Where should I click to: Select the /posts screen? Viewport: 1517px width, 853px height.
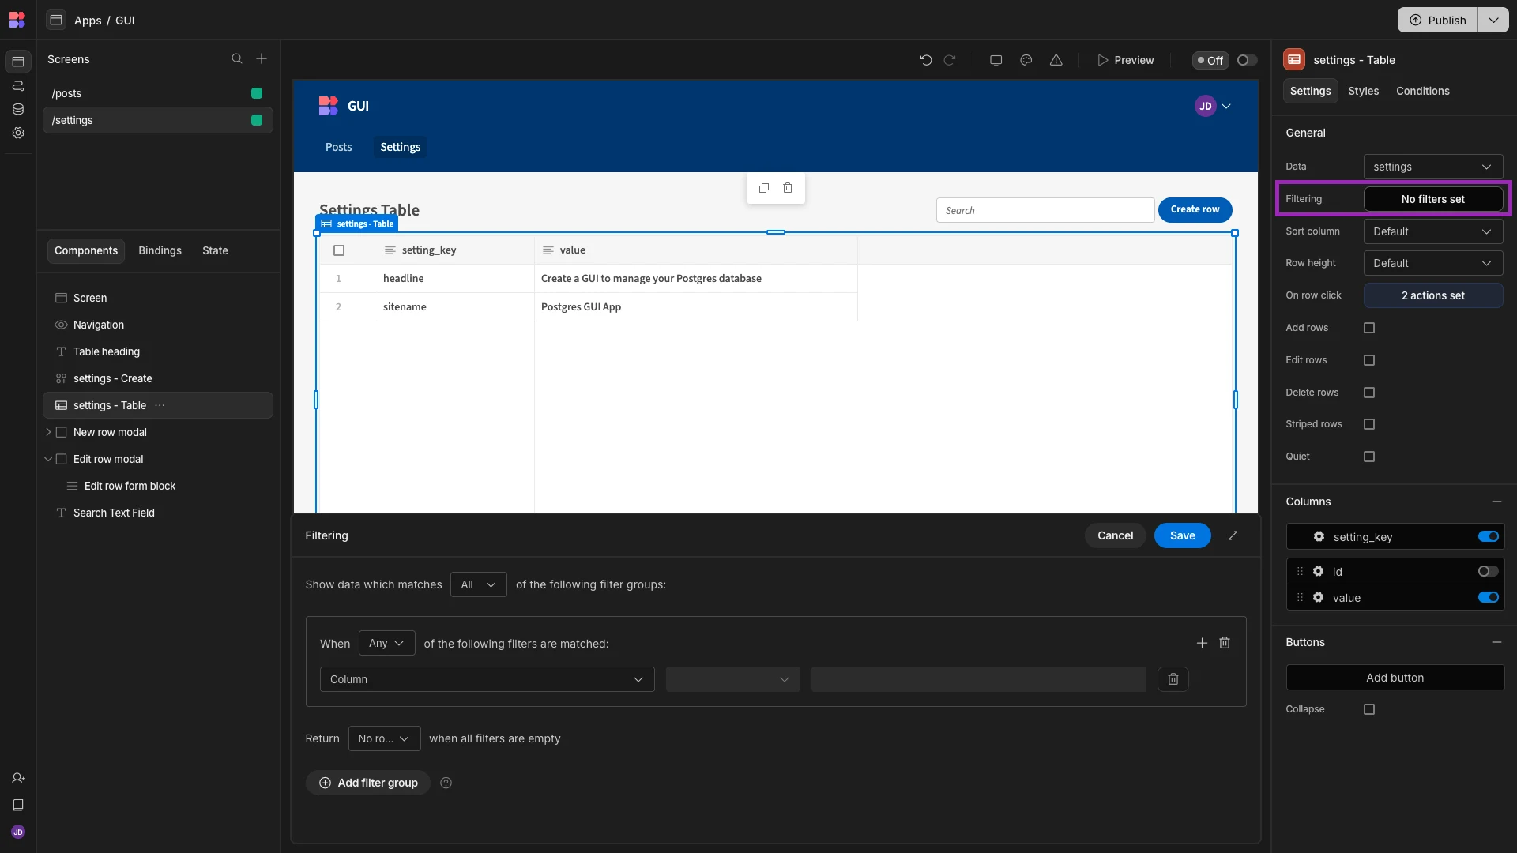(x=158, y=93)
